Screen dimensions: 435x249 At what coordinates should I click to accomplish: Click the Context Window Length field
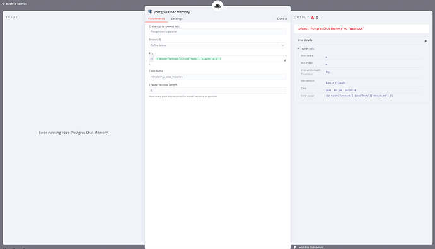click(217, 91)
